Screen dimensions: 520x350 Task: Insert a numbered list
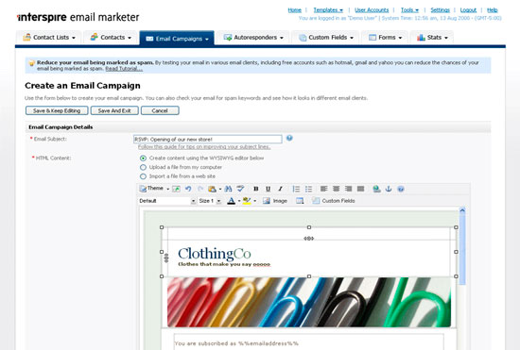[x=296, y=189]
